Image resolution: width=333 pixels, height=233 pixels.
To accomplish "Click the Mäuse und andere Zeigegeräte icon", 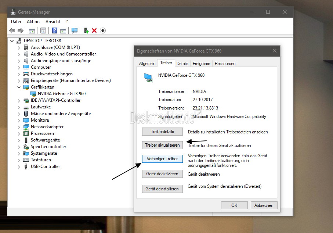I will [x=26, y=114].
